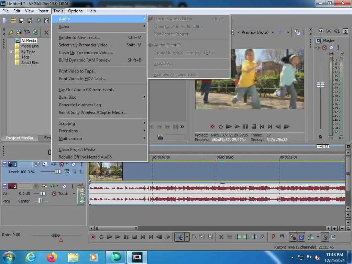352x264 pixels.
Task: Click the Save icon in main toolbar
Action: tap(22, 21)
